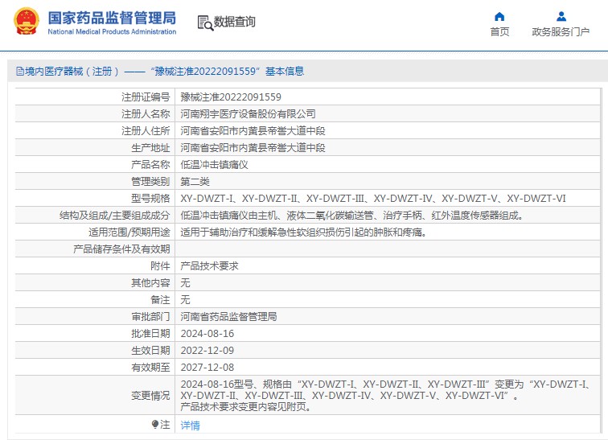Select the value 豫械注准20222091559 in table
608x440 pixels.
(x=231, y=97)
